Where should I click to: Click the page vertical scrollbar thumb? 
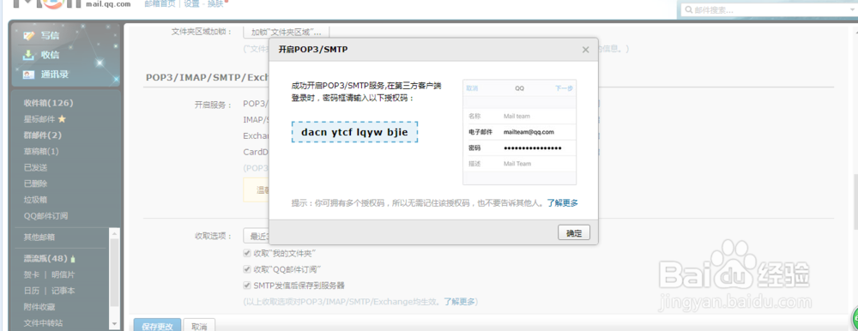855,202
